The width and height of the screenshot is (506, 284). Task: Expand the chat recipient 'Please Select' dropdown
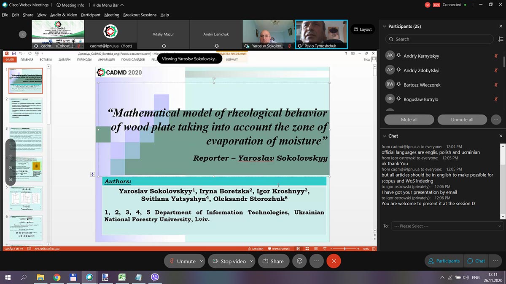pos(447,226)
